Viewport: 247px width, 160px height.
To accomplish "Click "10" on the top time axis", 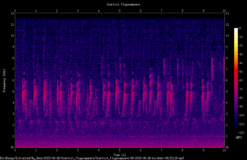I will tap(224, 10).
